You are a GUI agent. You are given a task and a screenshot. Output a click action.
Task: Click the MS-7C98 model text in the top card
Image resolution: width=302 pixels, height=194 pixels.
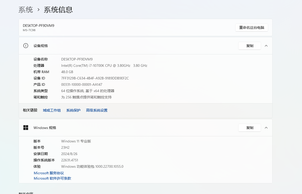tap(29, 30)
